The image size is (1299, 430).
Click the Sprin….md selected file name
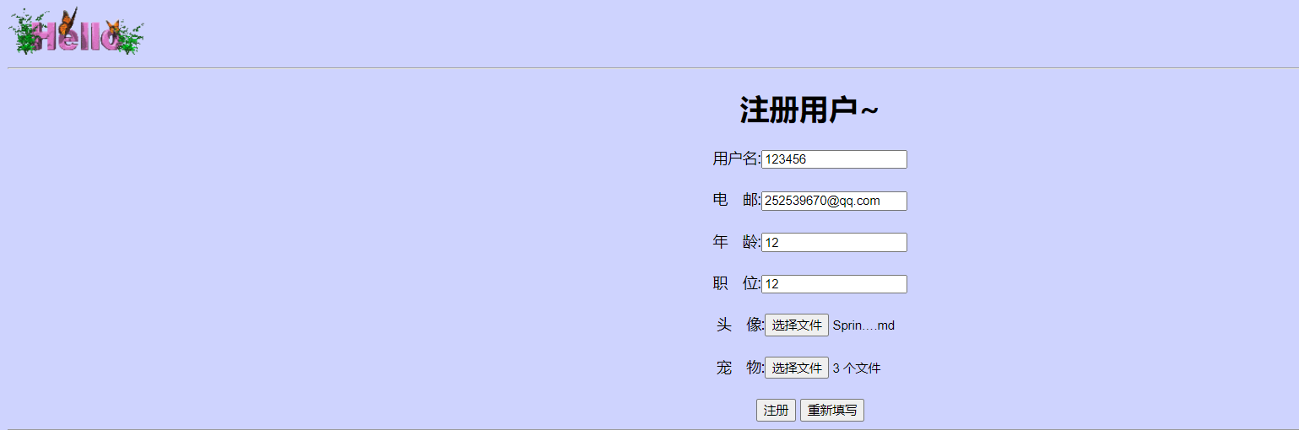(863, 325)
